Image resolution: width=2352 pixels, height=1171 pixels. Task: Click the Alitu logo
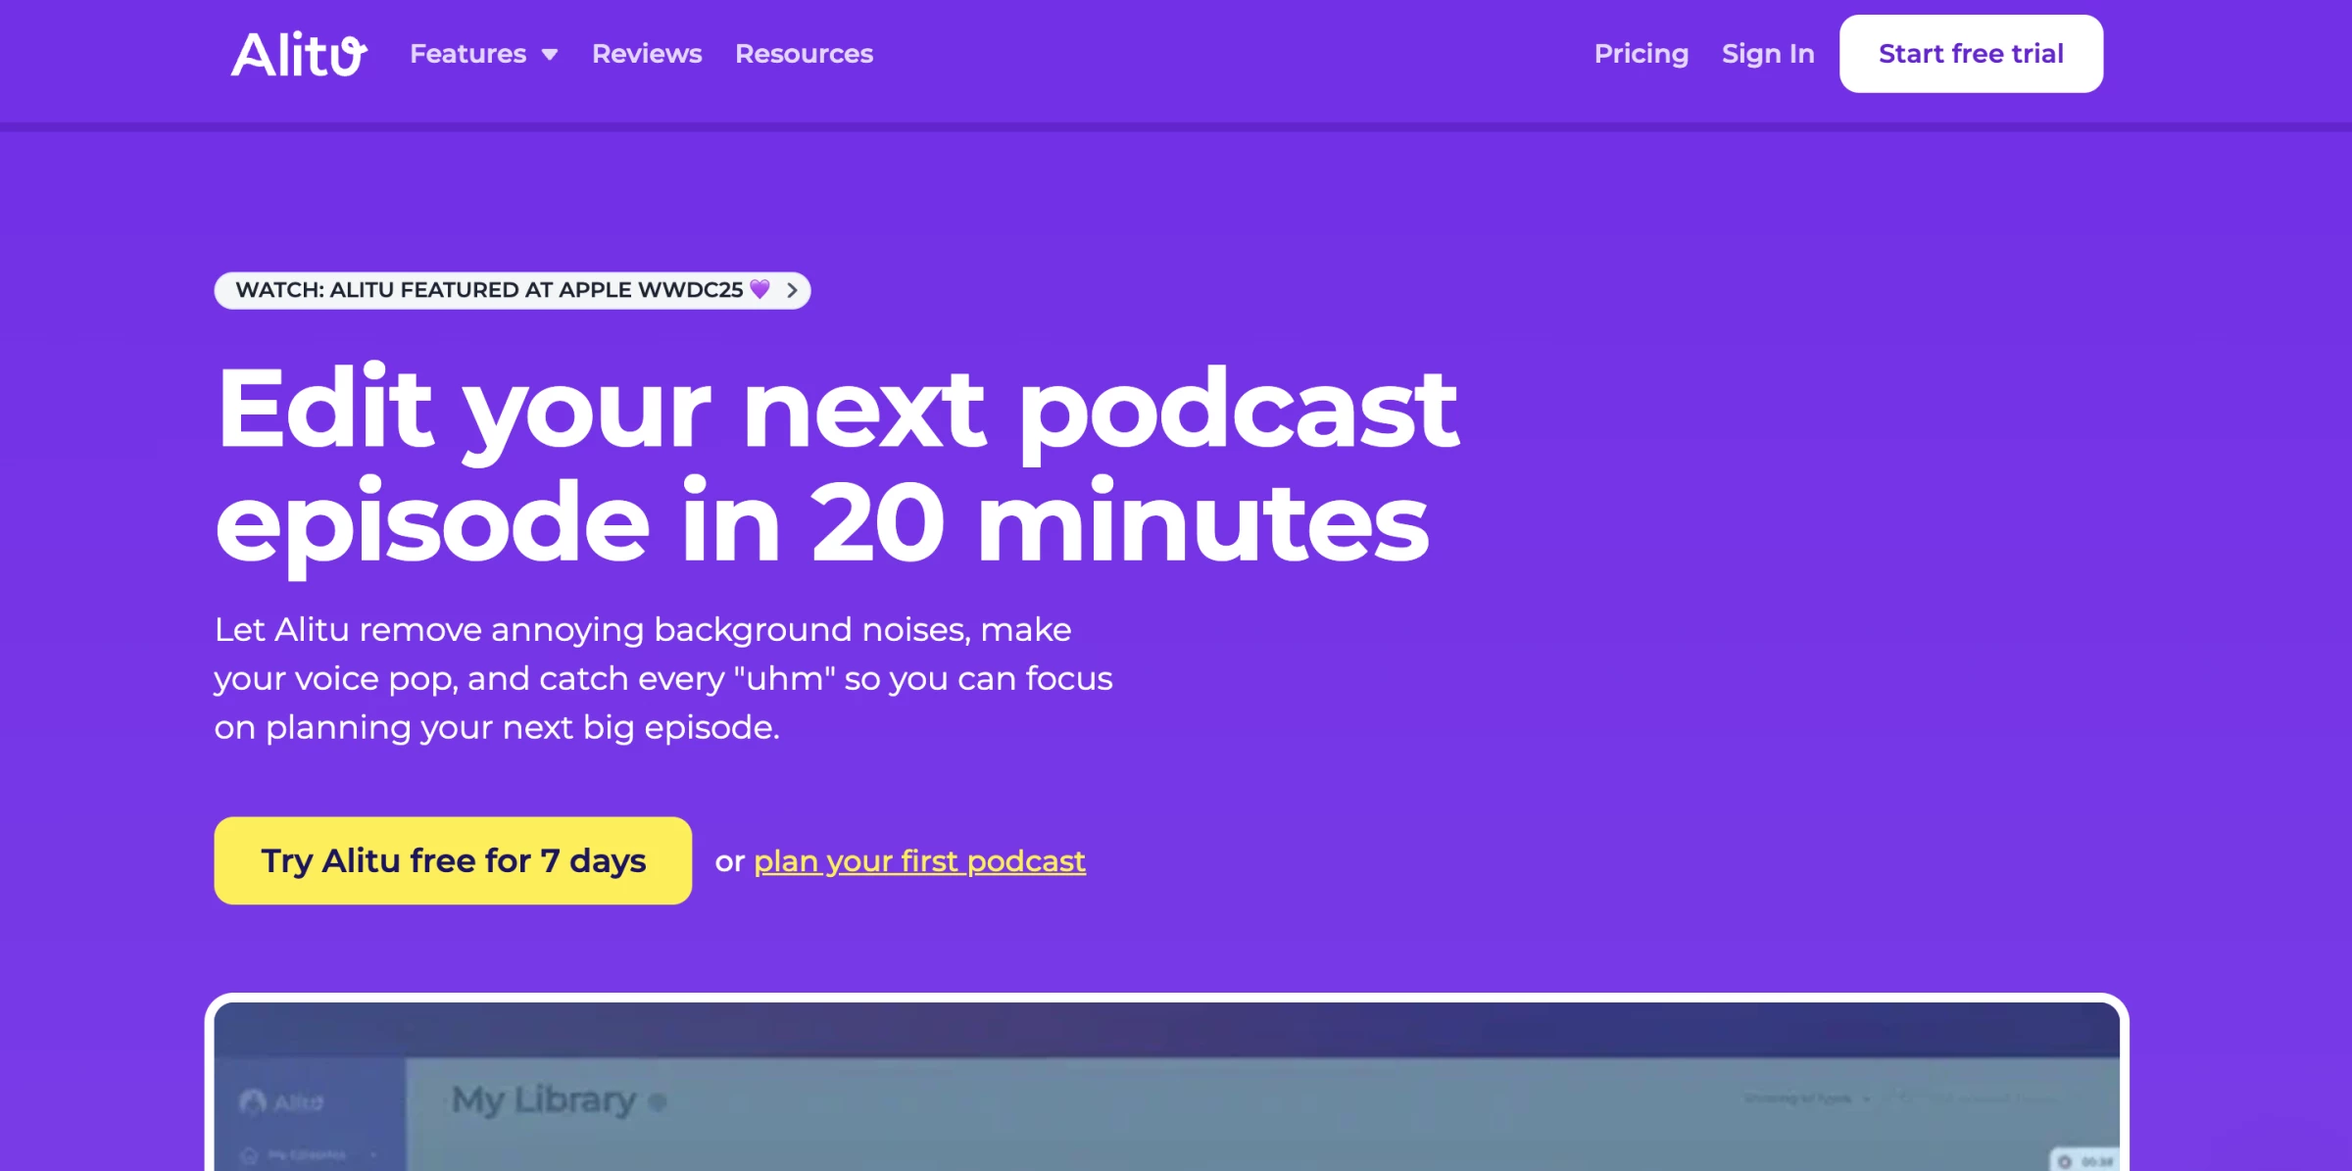299,54
